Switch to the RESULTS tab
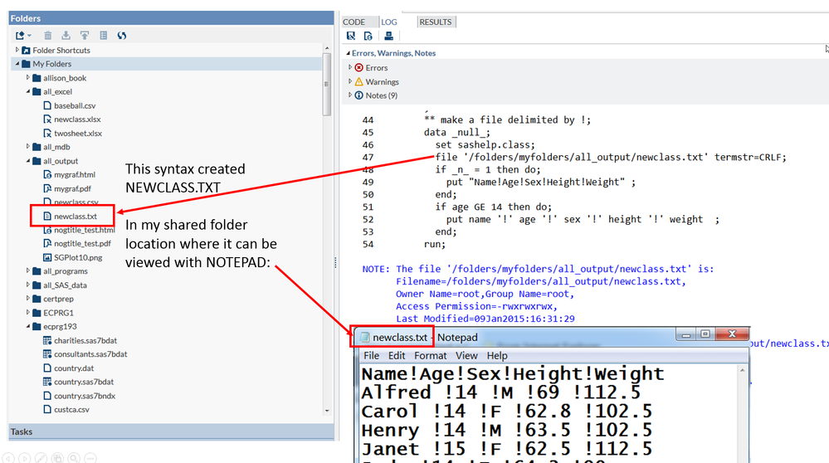Image resolution: width=829 pixels, height=463 pixels. [436, 22]
